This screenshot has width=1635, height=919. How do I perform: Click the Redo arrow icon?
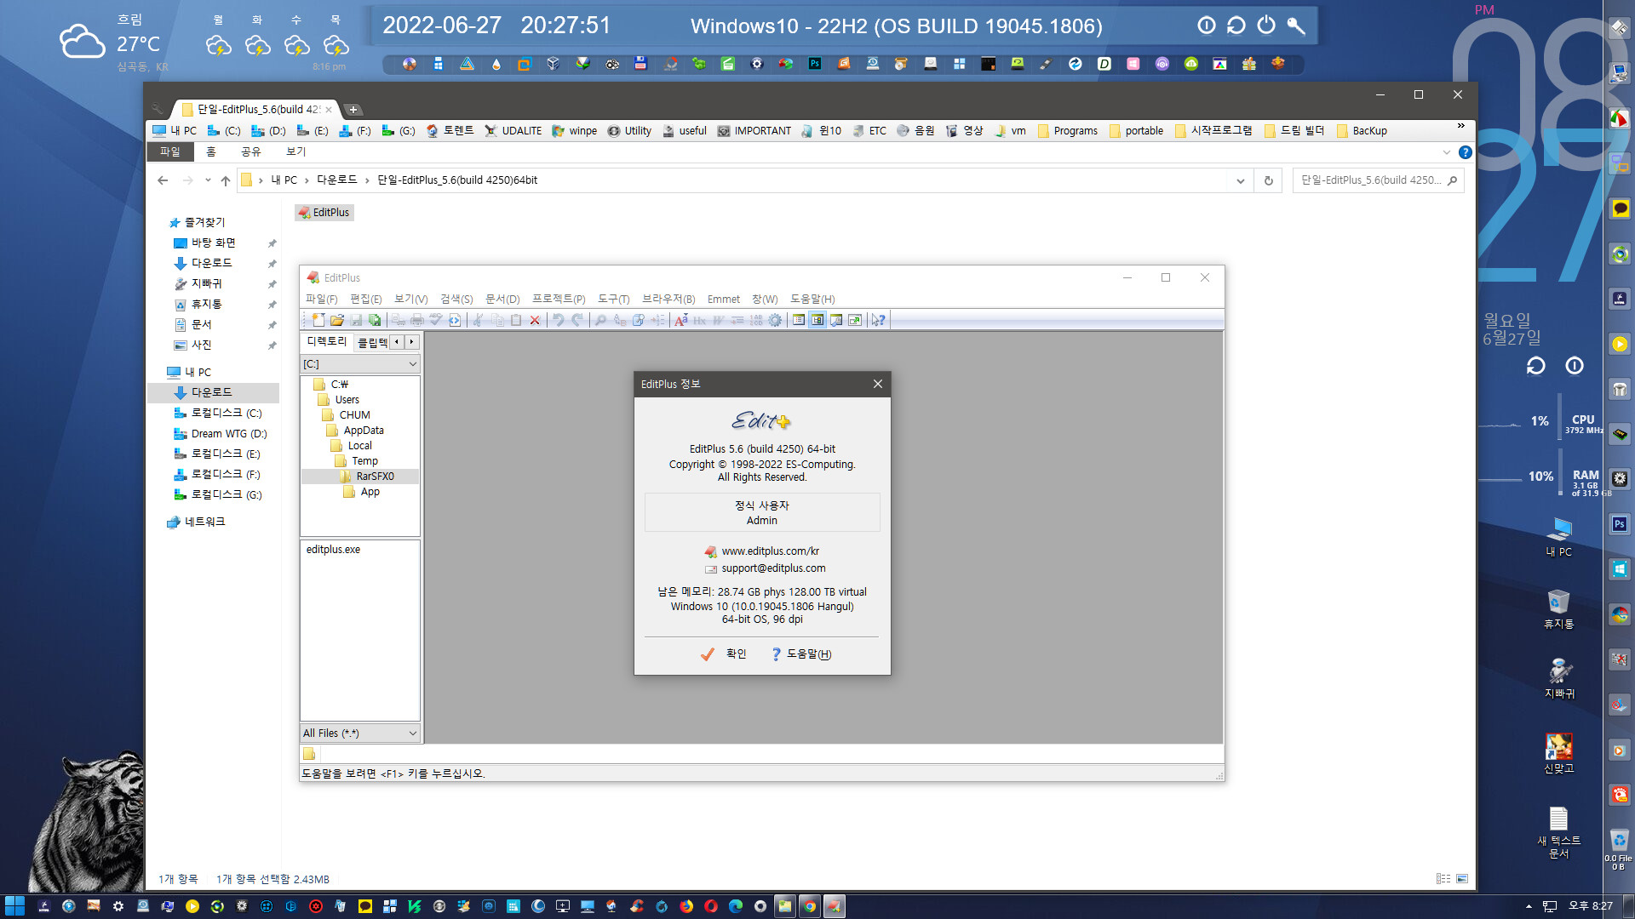pyautogui.click(x=577, y=320)
